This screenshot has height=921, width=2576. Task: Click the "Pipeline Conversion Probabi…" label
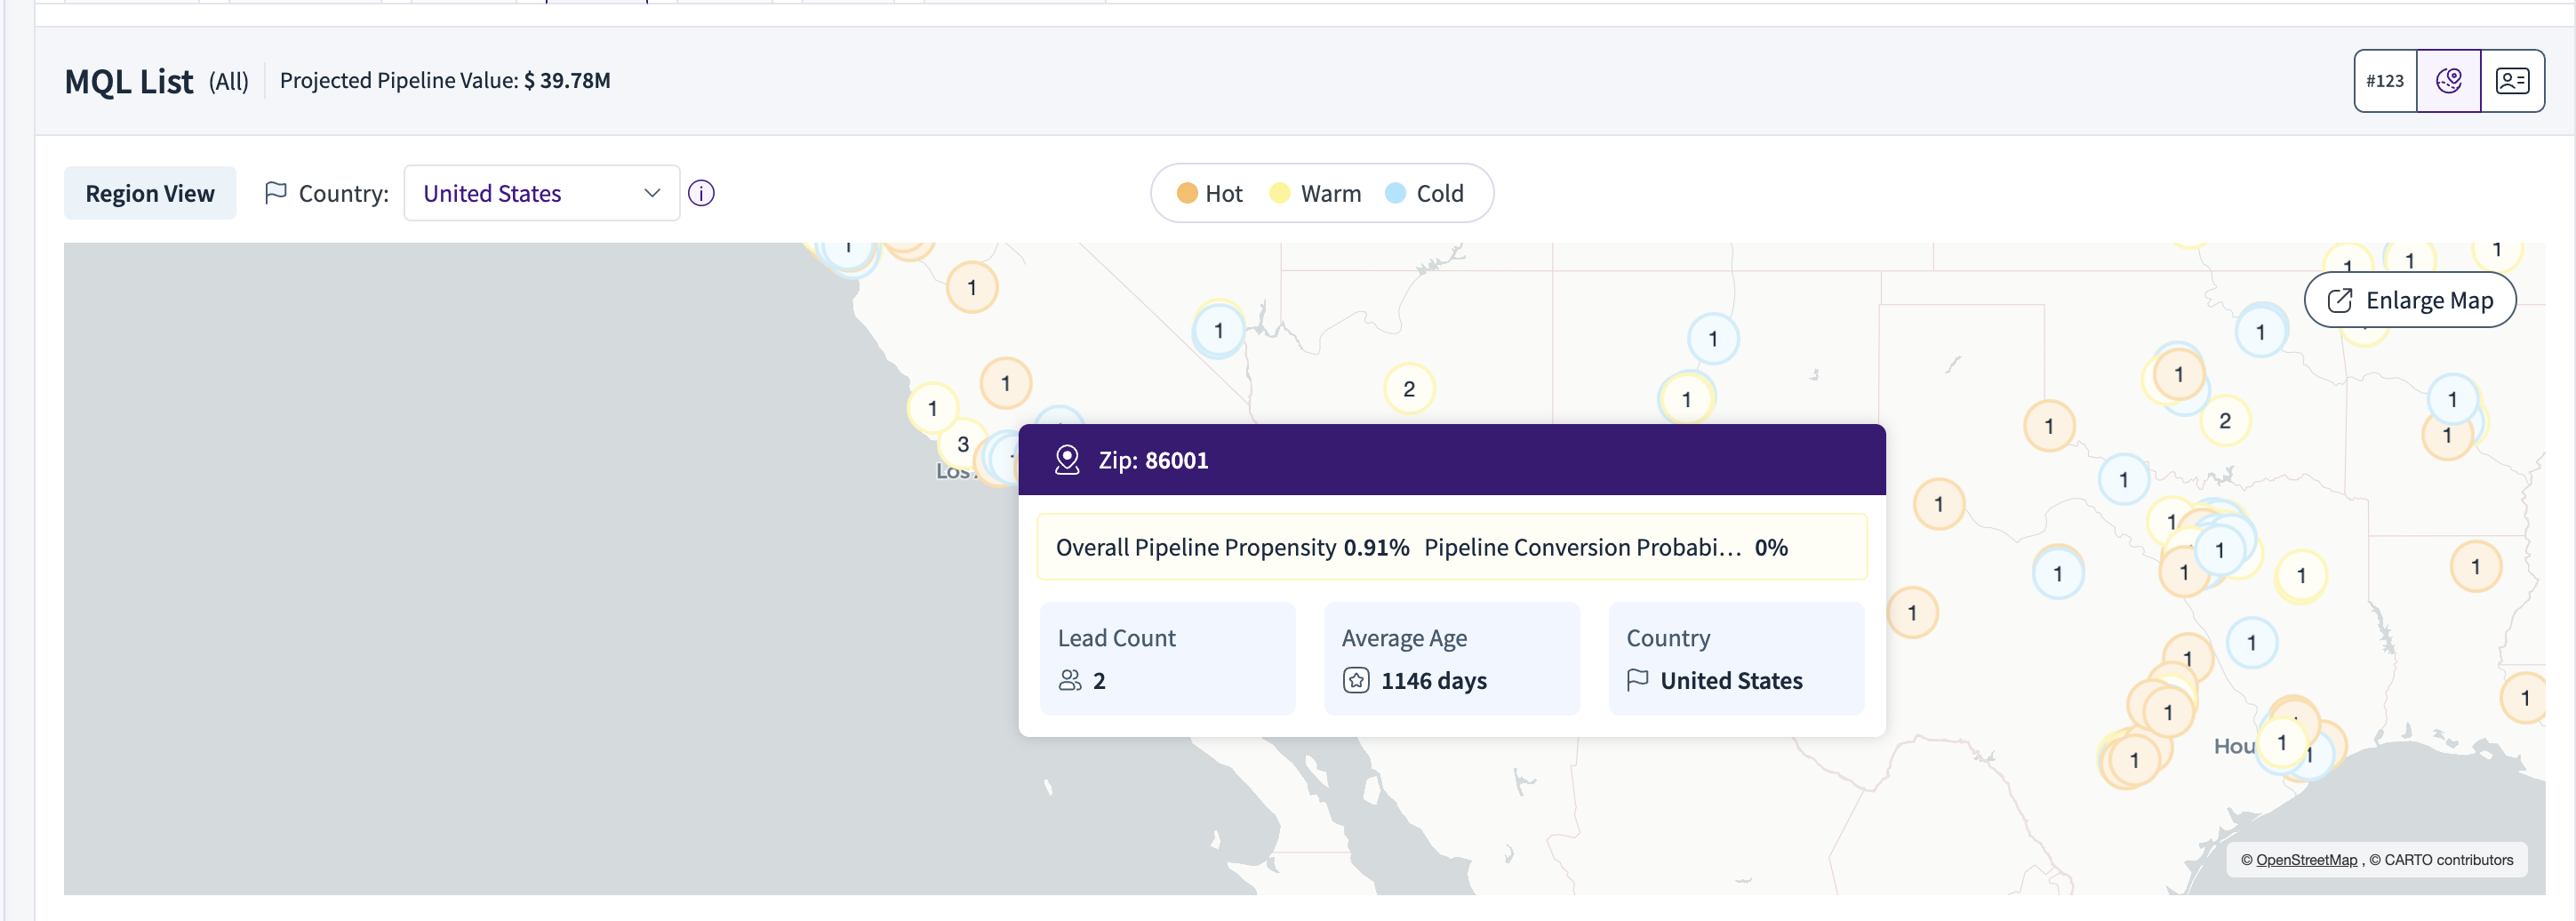click(1582, 547)
